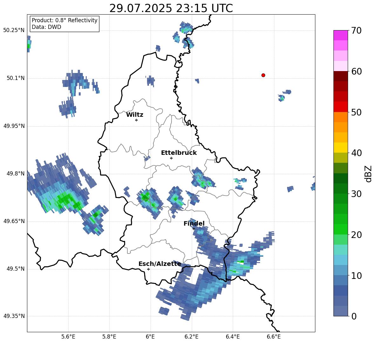Click the 6.6°E longitude label
The height and width of the screenshot is (343, 376).
(274, 337)
